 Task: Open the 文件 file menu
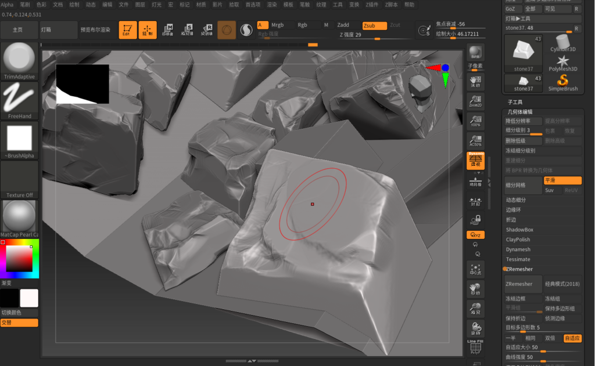(x=124, y=5)
